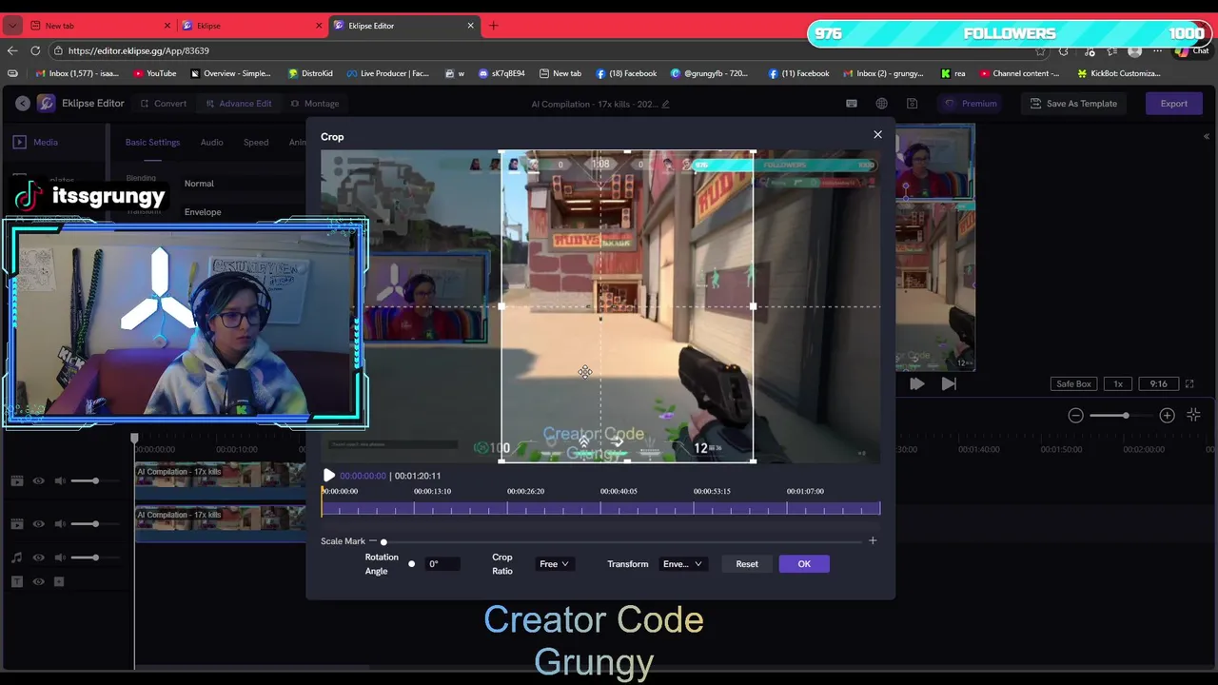Click the timeline zoom slider
Image resolution: width=1218 pixels, height=685 pixels.
click(x=1121, y=416)
